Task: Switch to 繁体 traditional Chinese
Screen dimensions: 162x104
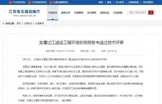Action: (109, 2)
